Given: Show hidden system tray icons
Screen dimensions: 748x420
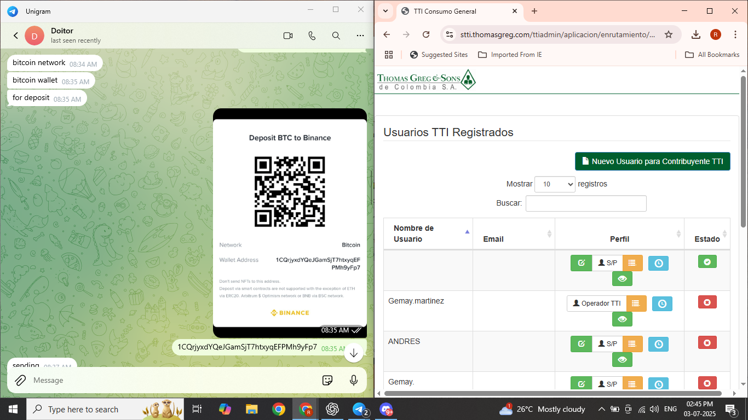Looking at the screenshot, I should 601,409.
